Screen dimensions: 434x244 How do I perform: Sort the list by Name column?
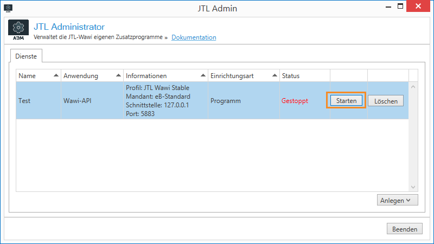tap(38, 76)
